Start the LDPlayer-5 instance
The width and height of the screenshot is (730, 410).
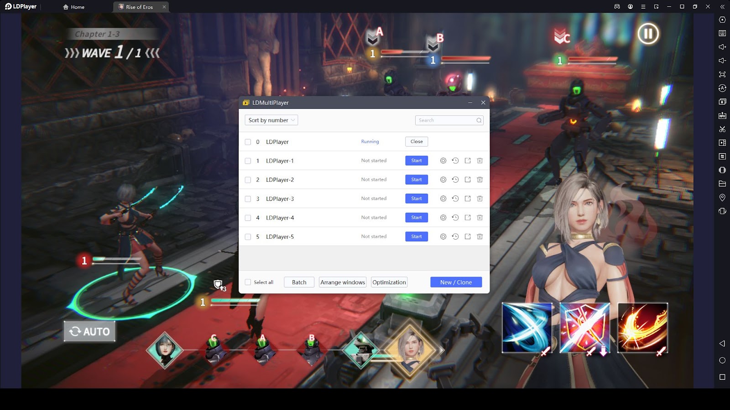click(x=417, y=236)
